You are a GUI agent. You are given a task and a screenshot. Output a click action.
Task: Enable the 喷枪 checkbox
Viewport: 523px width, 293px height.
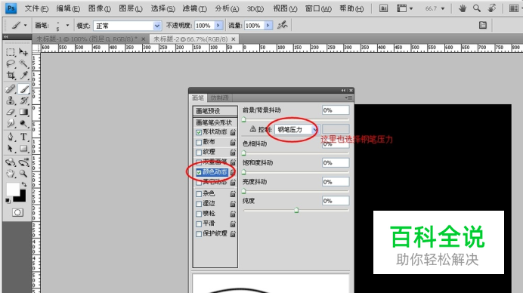(199, 214)
